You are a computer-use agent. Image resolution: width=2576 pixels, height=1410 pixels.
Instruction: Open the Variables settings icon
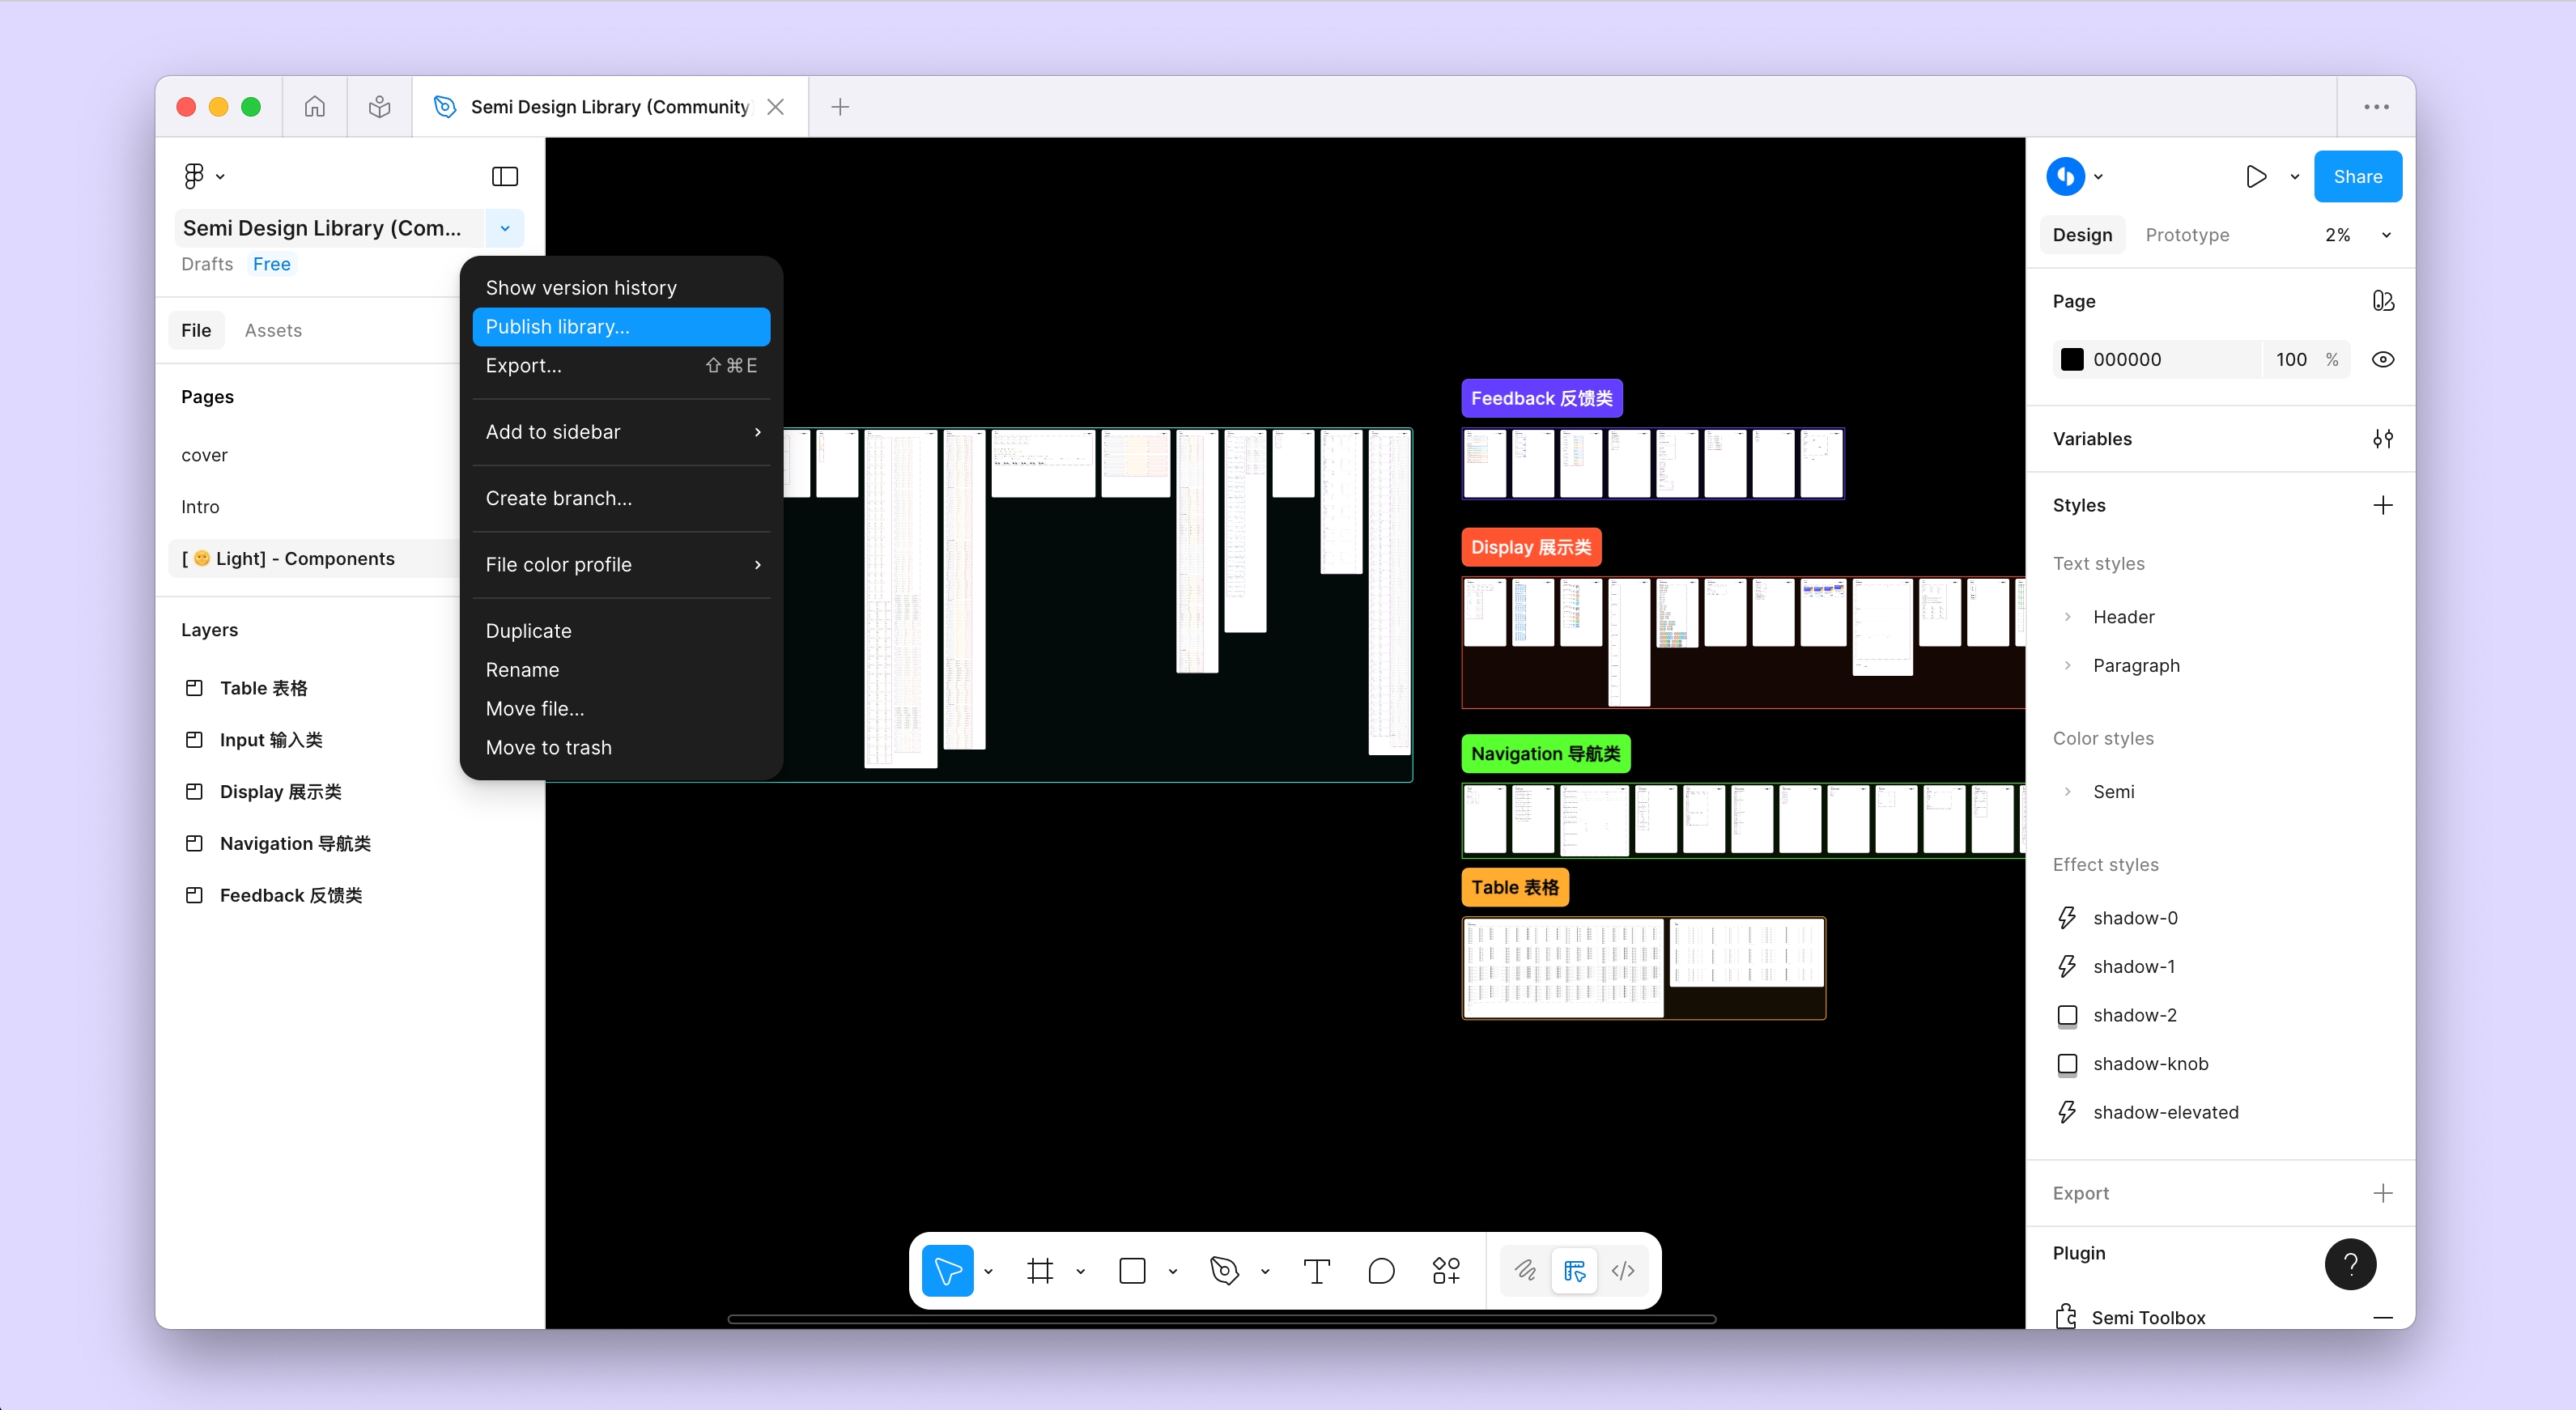[x=2383, y=438]
